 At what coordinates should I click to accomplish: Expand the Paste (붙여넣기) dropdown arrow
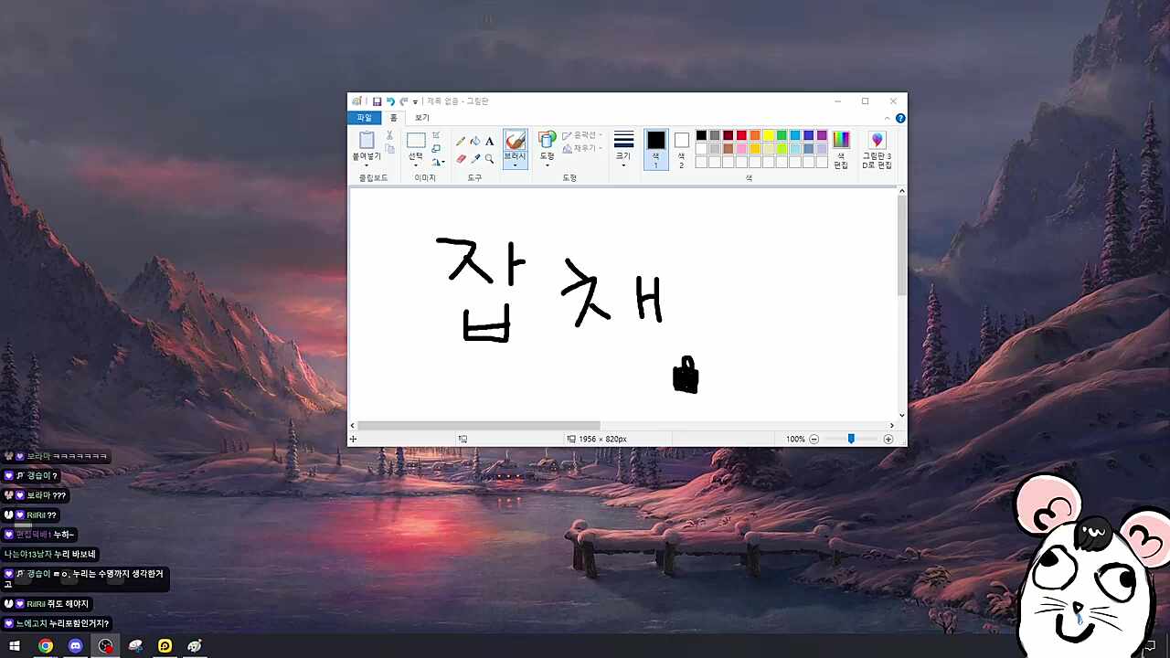coord(367,165)
